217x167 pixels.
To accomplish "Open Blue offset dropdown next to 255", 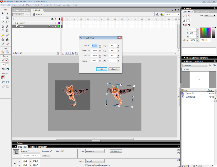I will 118,56.
